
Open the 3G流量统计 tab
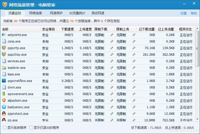click(77, 13)
